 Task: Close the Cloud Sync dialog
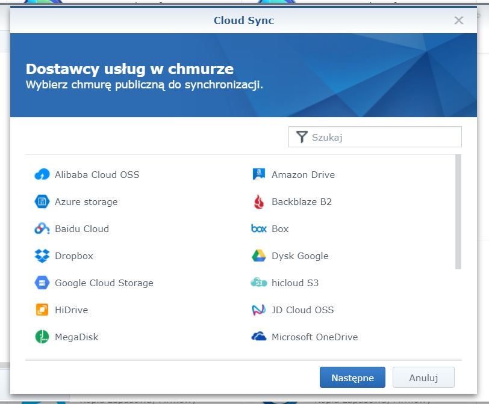coord(458,20)
